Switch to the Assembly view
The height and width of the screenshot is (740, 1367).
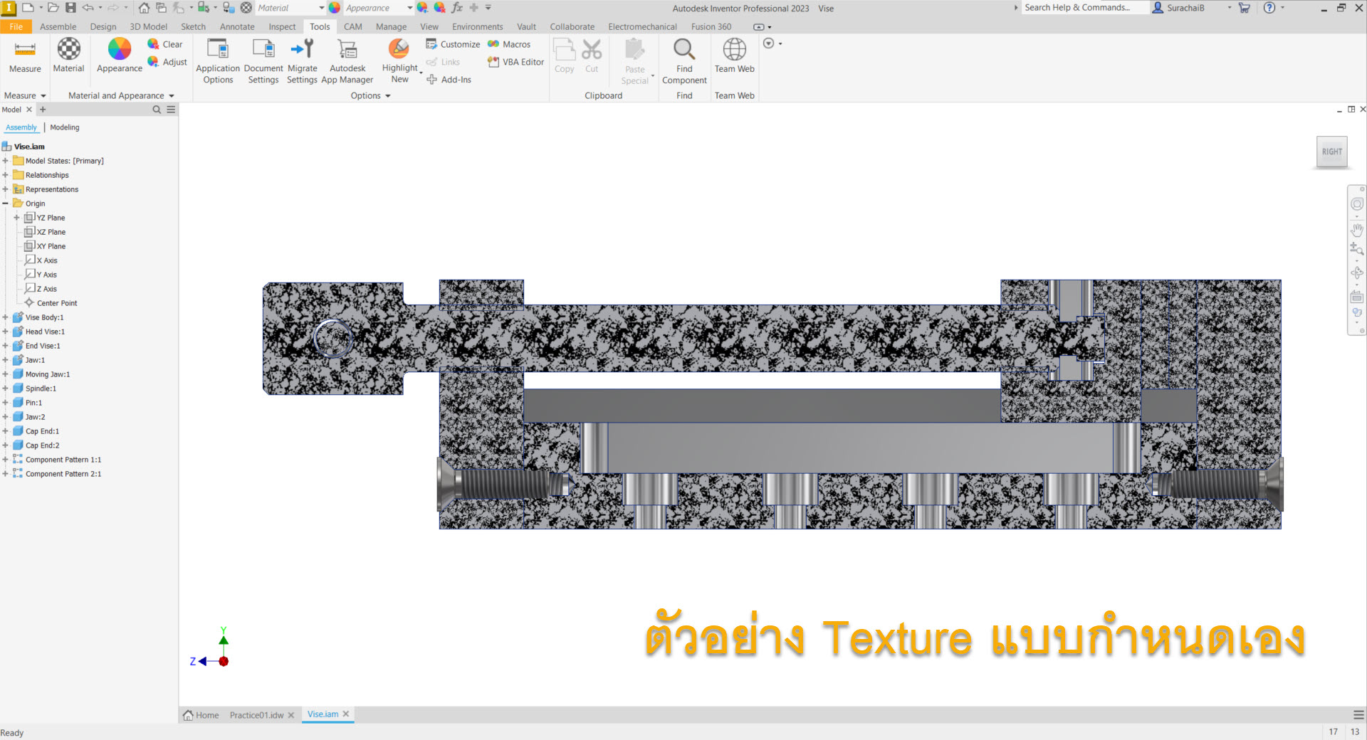click(21, 127)
